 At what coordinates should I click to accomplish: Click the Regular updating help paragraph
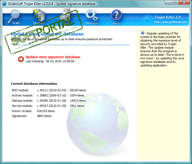tap(162, 49)
